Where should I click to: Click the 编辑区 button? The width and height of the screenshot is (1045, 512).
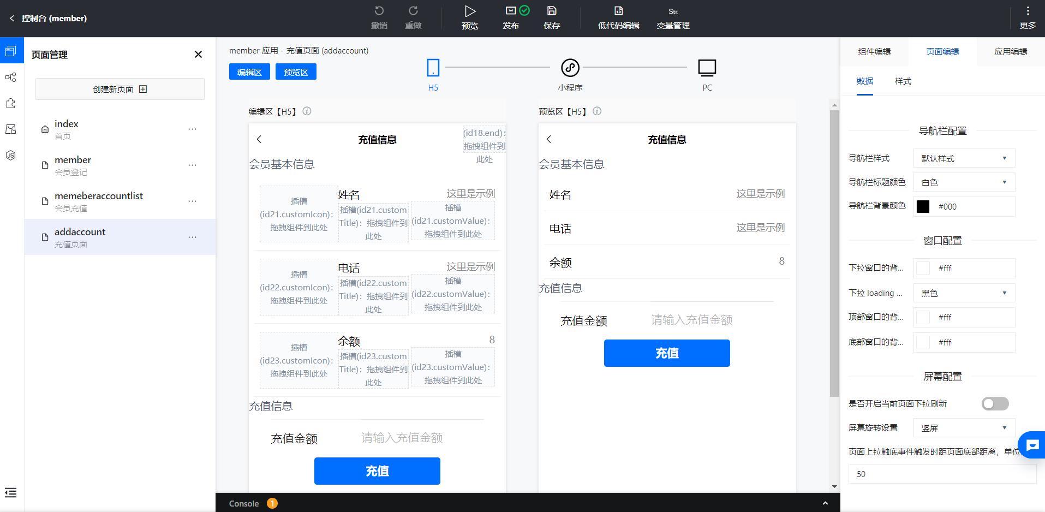(x=249, y=72)
